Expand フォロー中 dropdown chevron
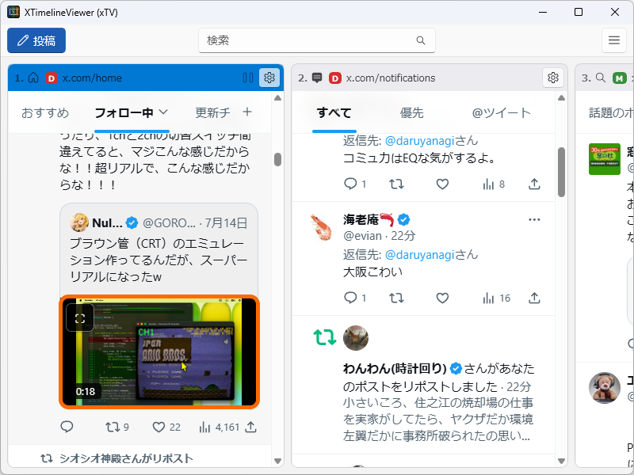 pyautogui.click(x=163, y=112)
